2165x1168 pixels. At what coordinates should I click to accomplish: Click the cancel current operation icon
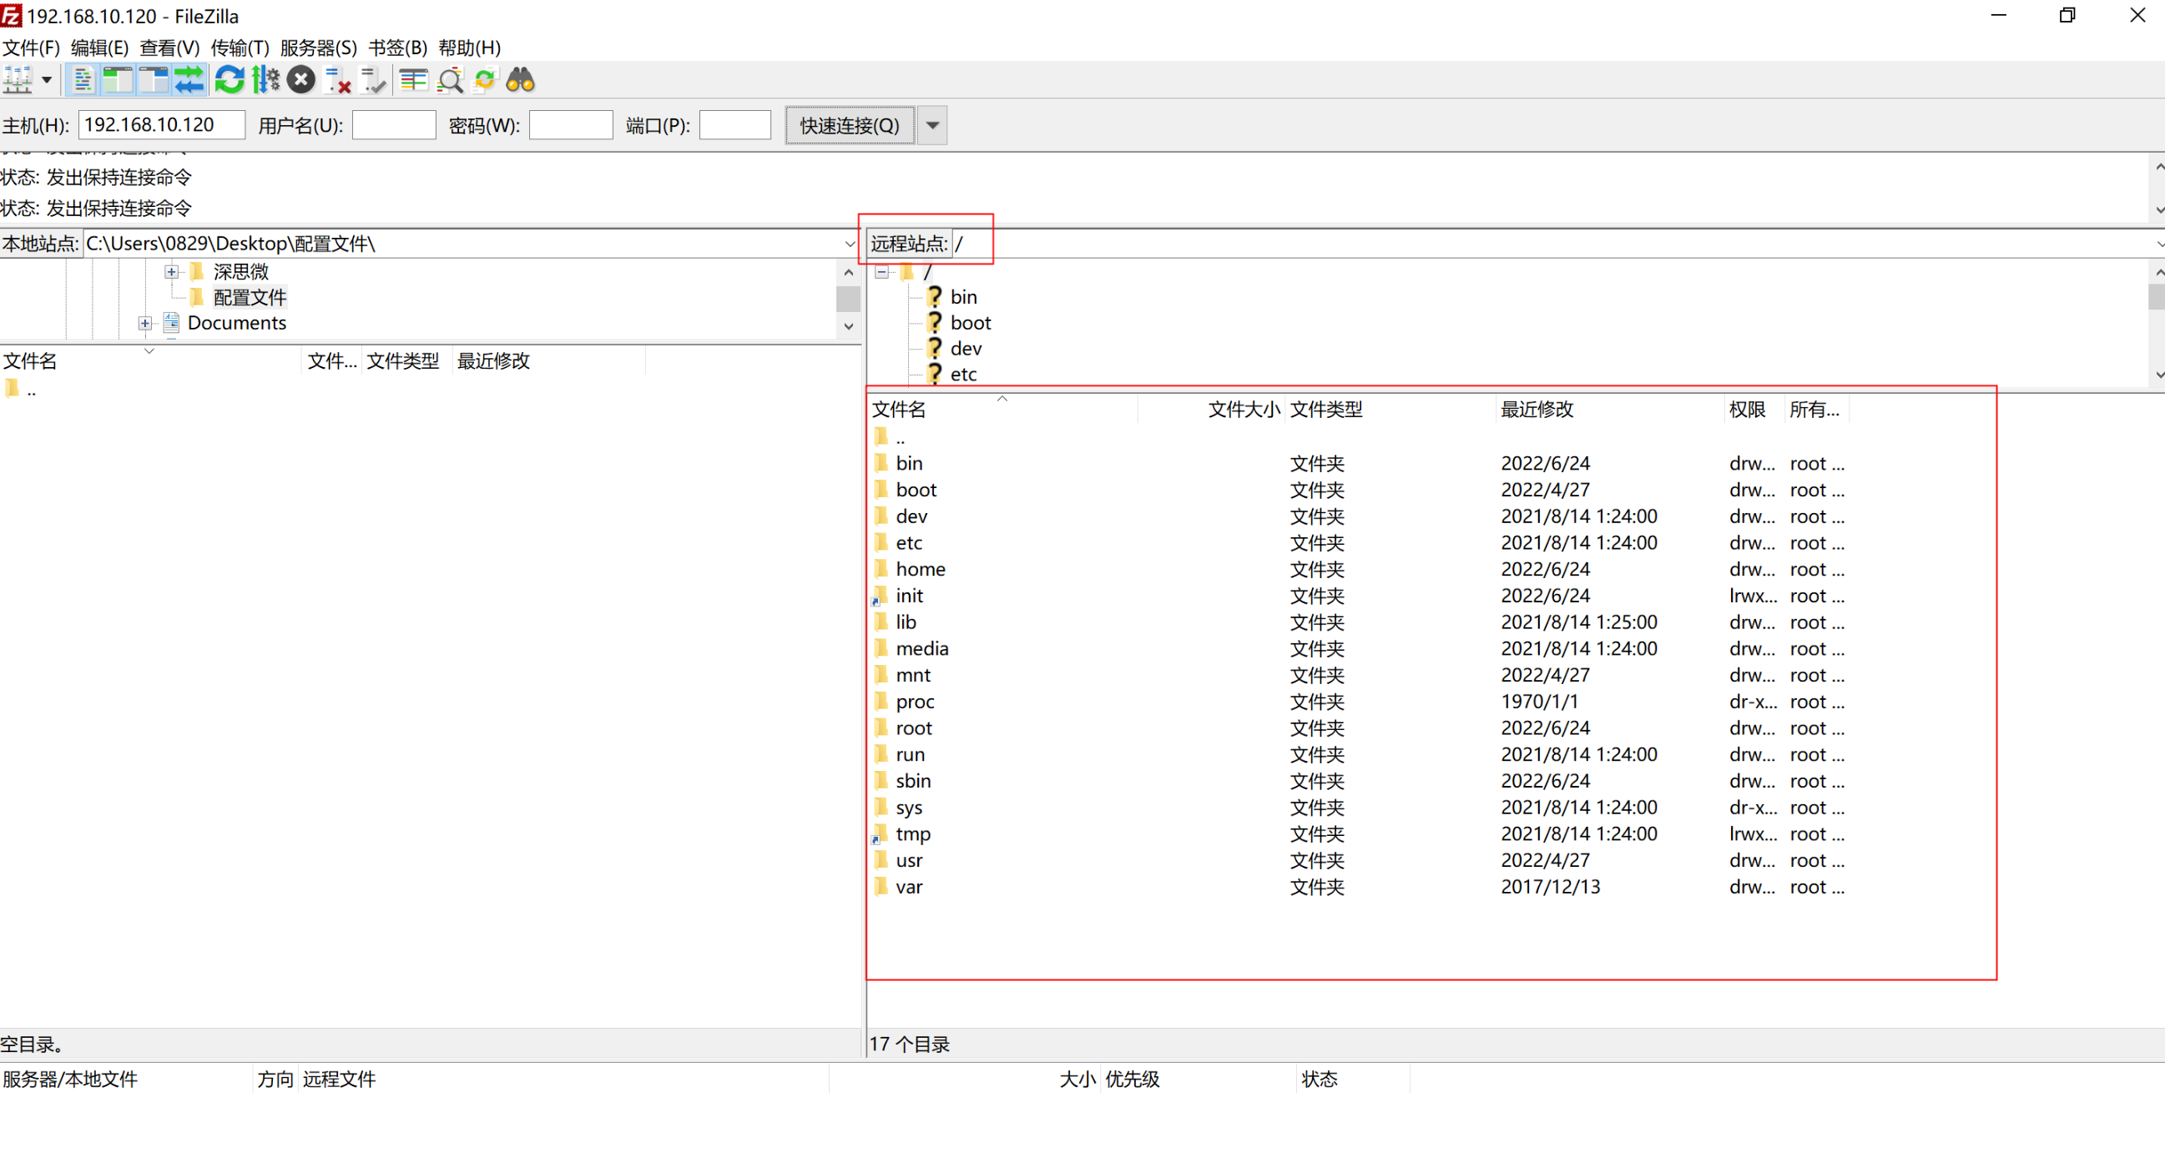301,80
